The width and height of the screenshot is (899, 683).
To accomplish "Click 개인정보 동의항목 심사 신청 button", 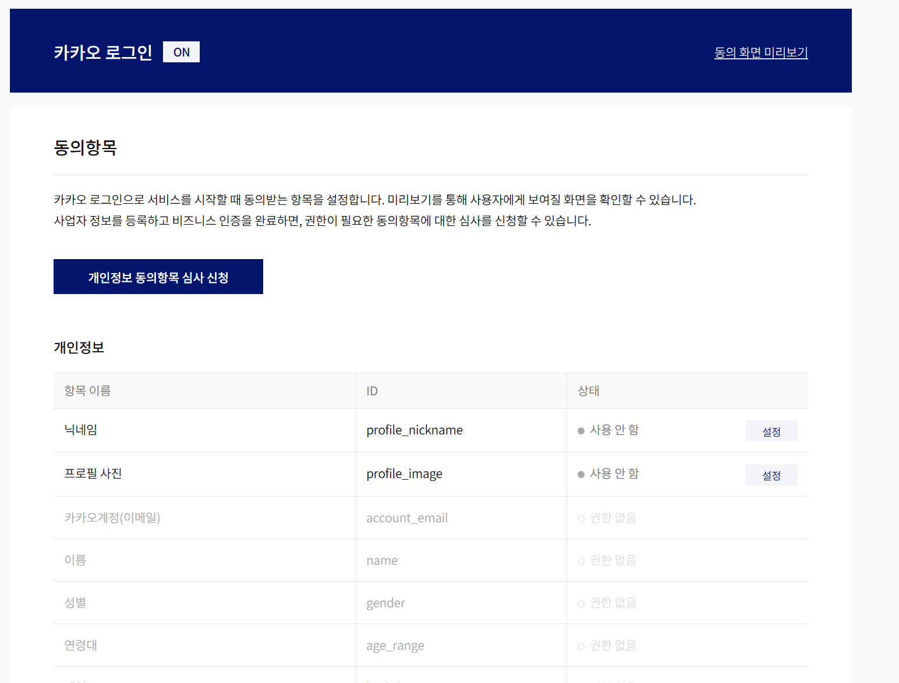I will click(x=158, y=277).
